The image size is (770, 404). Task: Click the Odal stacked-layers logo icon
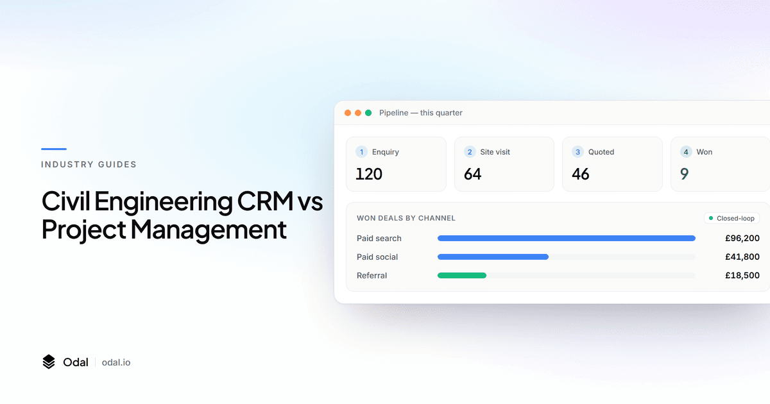49,362
